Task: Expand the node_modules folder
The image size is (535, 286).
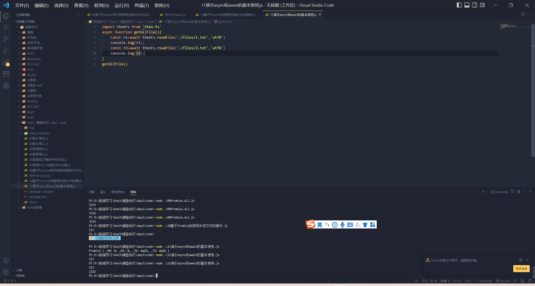Action: (x=39, y=133)
